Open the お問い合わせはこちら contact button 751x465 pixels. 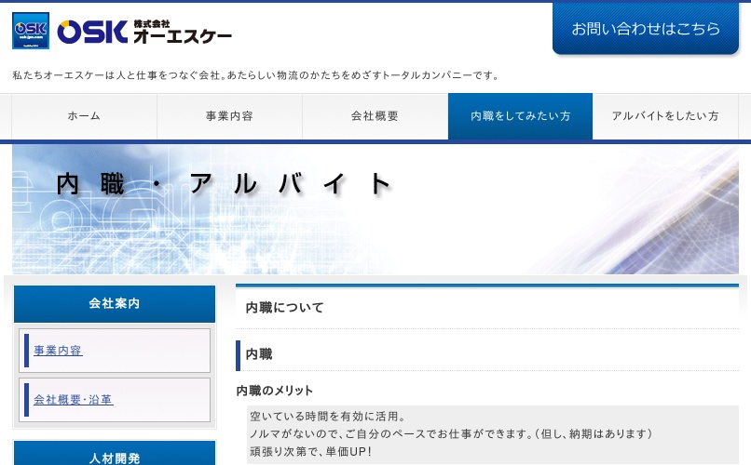[x=645, y=29]
